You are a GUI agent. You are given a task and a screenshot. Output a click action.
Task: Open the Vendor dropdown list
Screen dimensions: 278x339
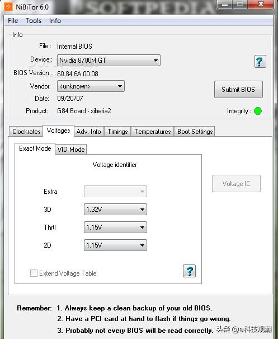point(91,86)
